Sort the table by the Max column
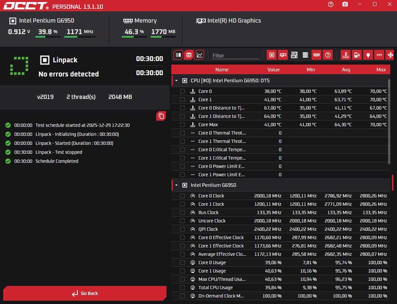This screenshot has width=397, height=304. (381, 69)
